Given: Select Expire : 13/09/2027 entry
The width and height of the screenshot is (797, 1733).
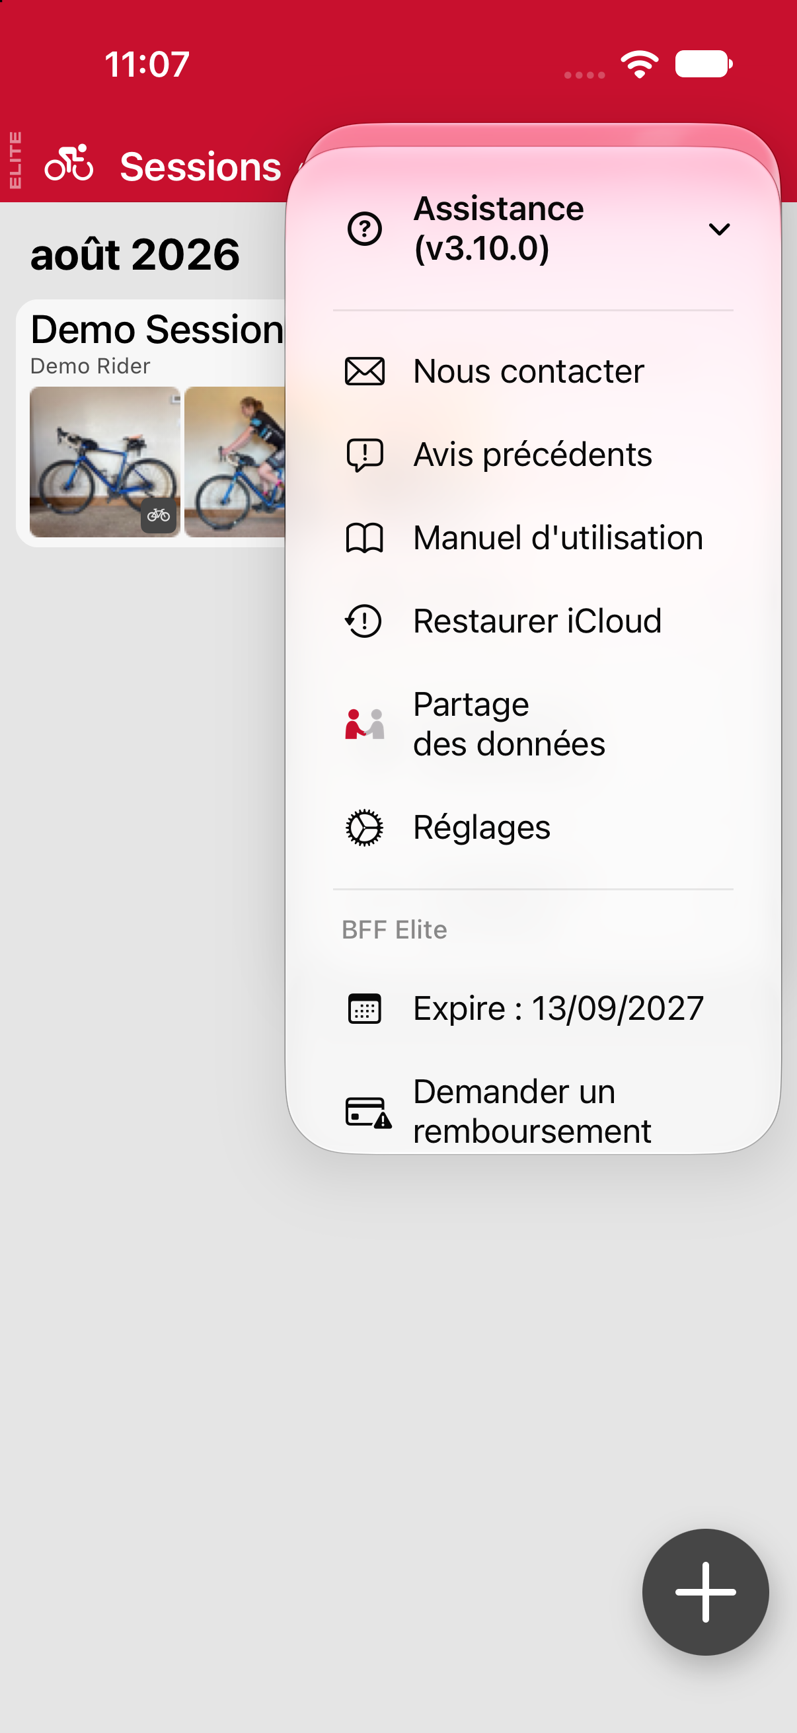Looking at the screenshot, I should pyautogui.click(x=533, y=1009).
